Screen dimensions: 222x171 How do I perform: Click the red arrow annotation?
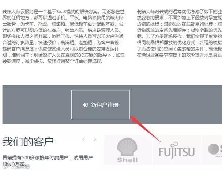click(x=145, y=129)
